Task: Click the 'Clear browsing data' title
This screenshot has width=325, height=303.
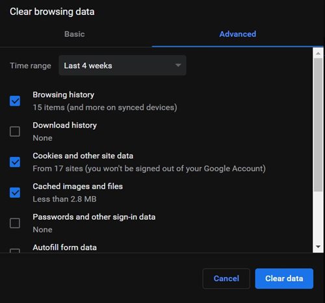Action: tap(52, 12)
